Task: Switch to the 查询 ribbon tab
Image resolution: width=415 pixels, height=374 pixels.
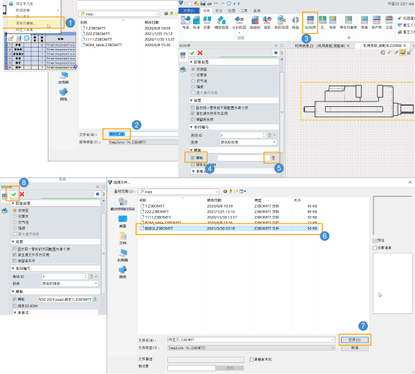Action: click(257, 10)
